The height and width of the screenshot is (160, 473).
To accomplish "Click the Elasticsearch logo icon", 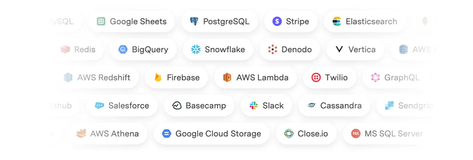I will pyautogui.click(x=337, y=21).
